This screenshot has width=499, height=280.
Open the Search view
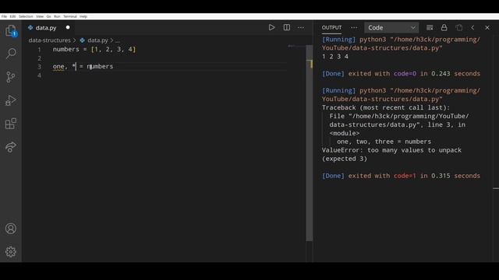[x=11, y=54]
